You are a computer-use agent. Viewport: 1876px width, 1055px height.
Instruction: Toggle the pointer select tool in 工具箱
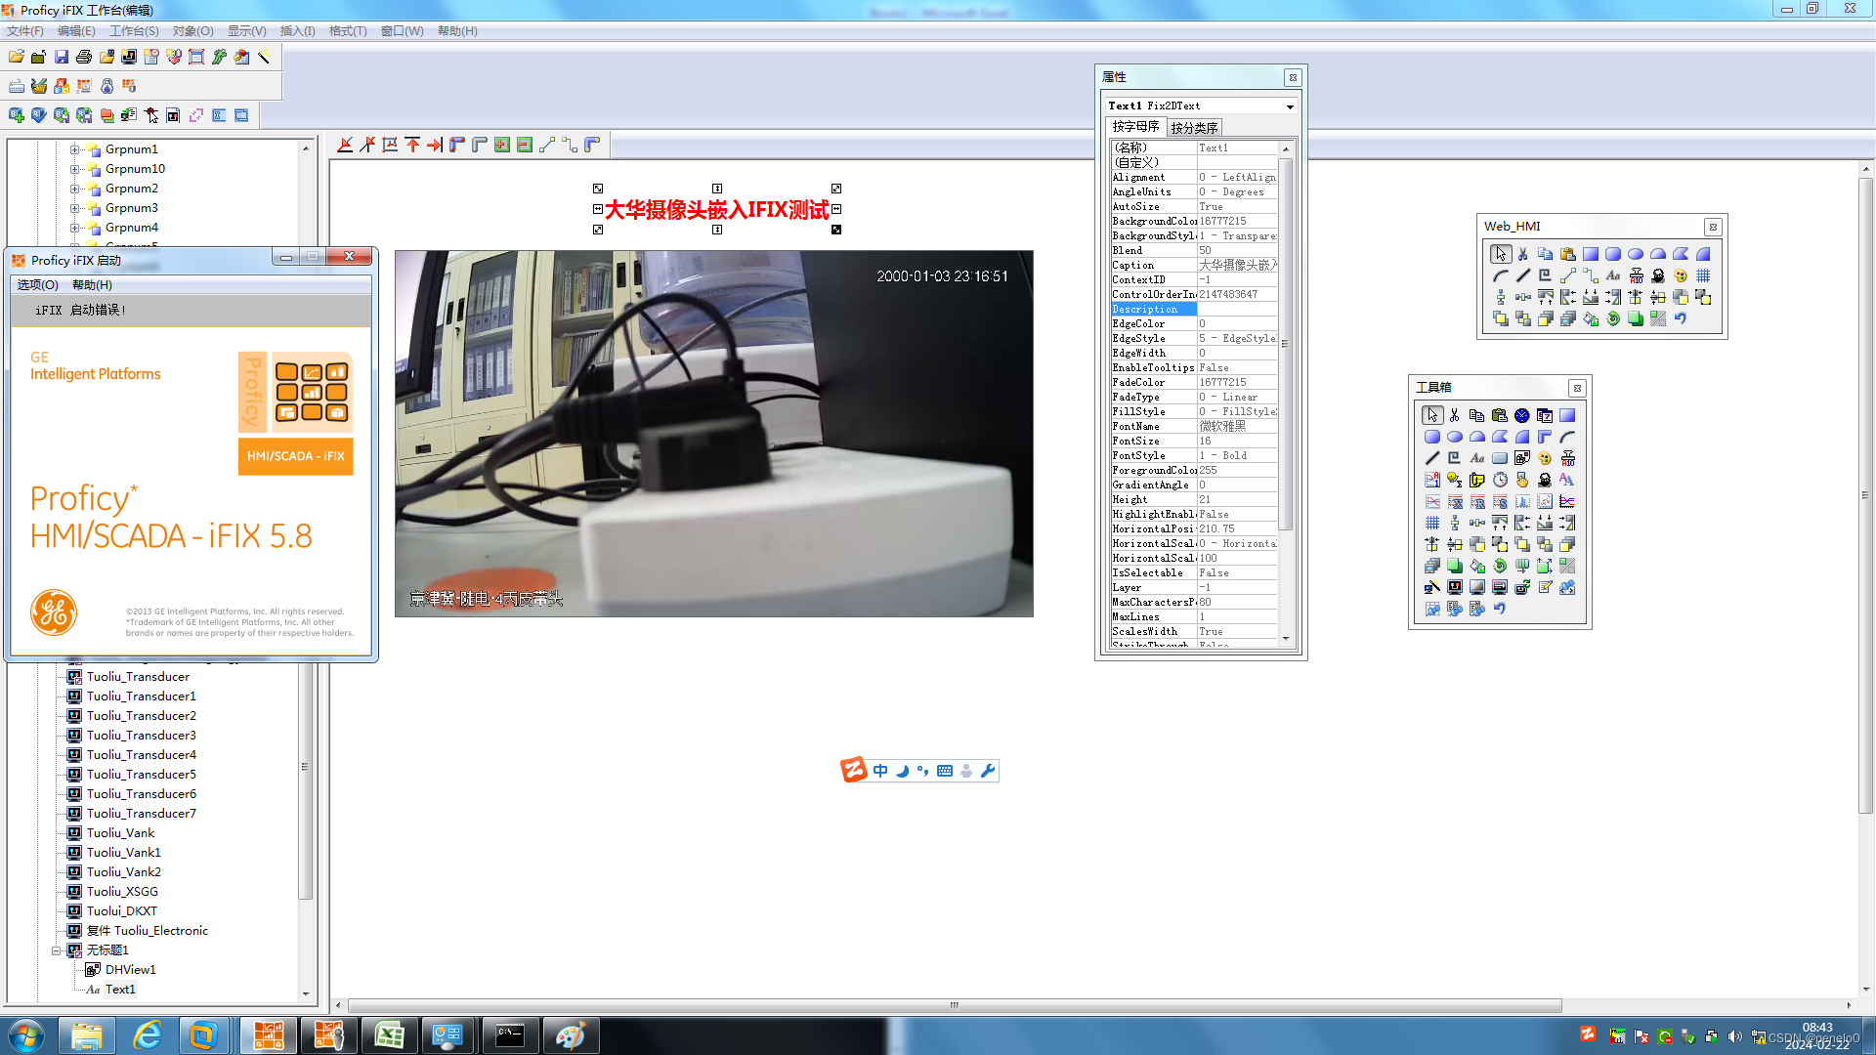[x=1432, y=415]
